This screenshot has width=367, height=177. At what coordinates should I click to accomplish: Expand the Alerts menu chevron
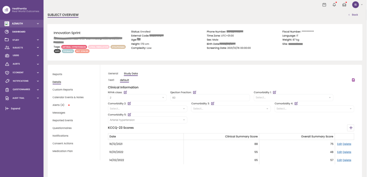[38, 64]
